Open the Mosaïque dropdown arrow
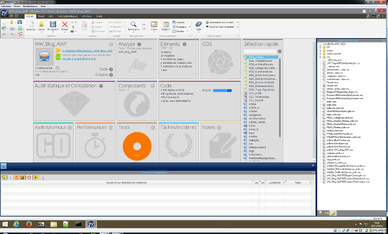 (x=189, y=26)
